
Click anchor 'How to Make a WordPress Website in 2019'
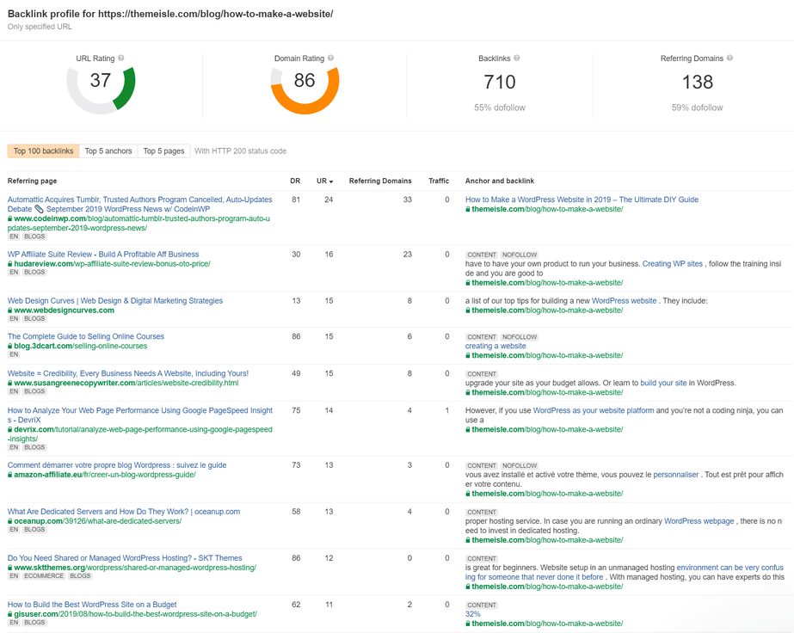(x=582, y=200)
